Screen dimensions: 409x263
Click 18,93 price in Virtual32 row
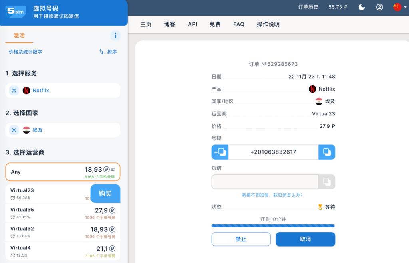[x=99, y=229]
